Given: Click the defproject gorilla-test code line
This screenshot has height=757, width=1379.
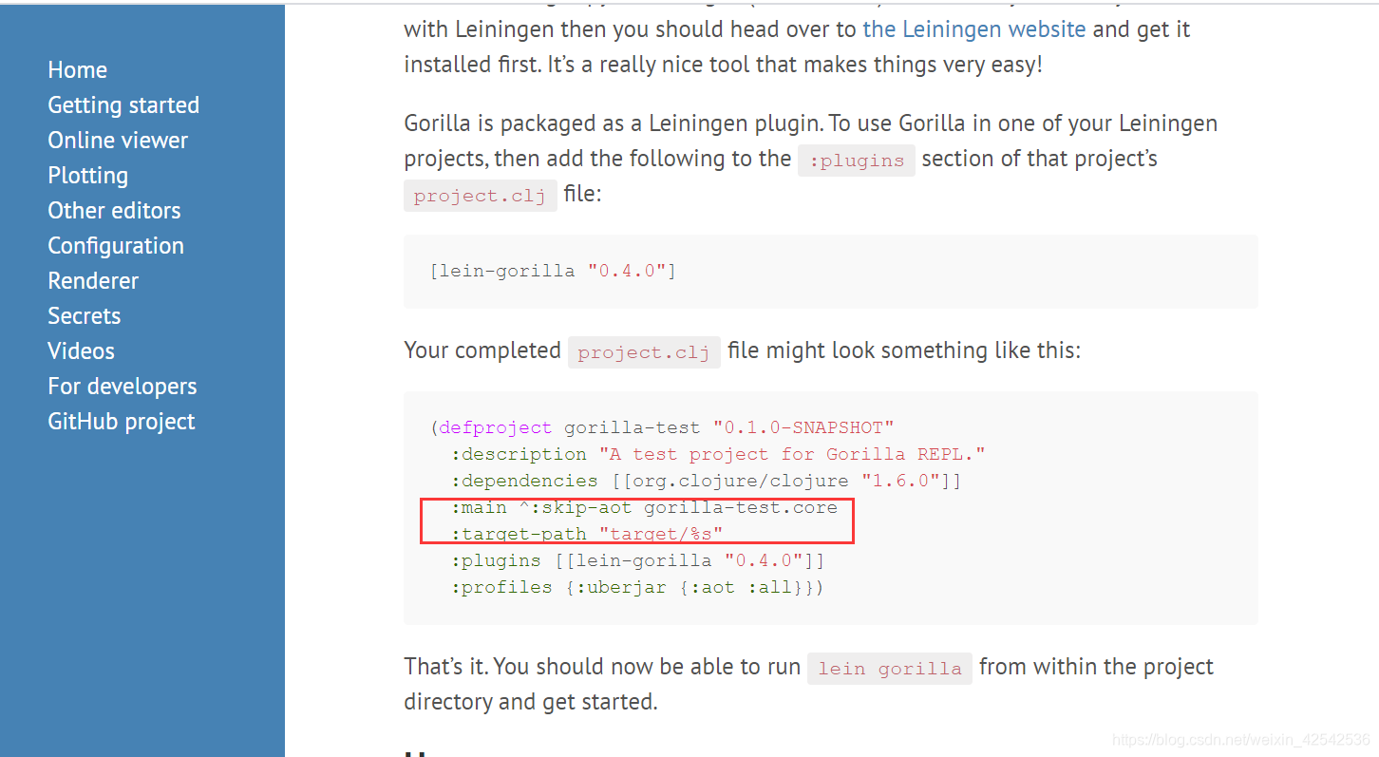Looking at the screenshot, I should (x=662, y=428).
